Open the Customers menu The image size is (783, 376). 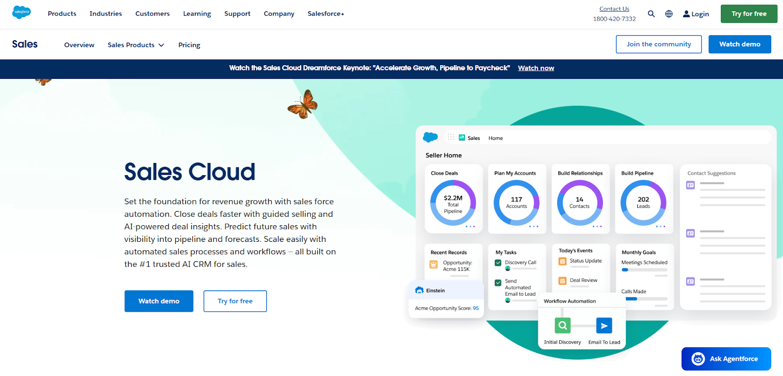point(153,14)
